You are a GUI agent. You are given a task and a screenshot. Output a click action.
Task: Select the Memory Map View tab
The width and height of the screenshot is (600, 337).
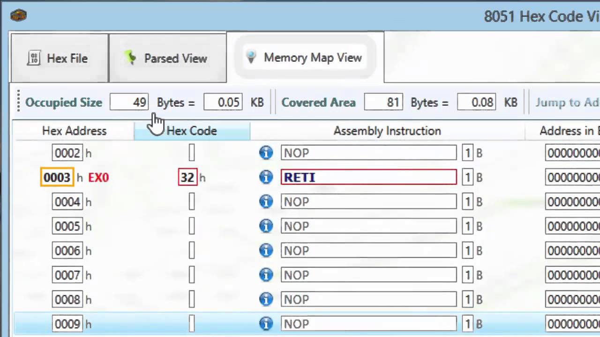click(305, 58)
